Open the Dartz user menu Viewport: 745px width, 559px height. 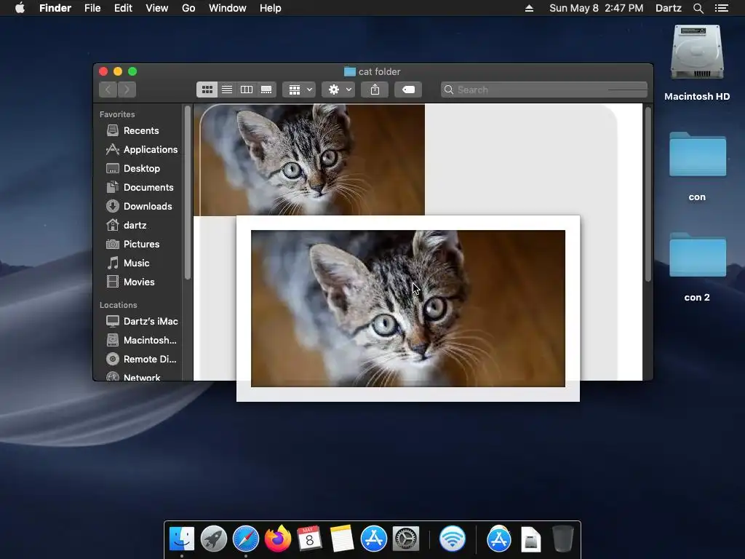click(x=669, y=8)
